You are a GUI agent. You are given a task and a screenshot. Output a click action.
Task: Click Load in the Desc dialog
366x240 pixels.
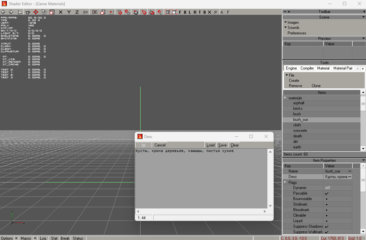(x=210, y=145)
